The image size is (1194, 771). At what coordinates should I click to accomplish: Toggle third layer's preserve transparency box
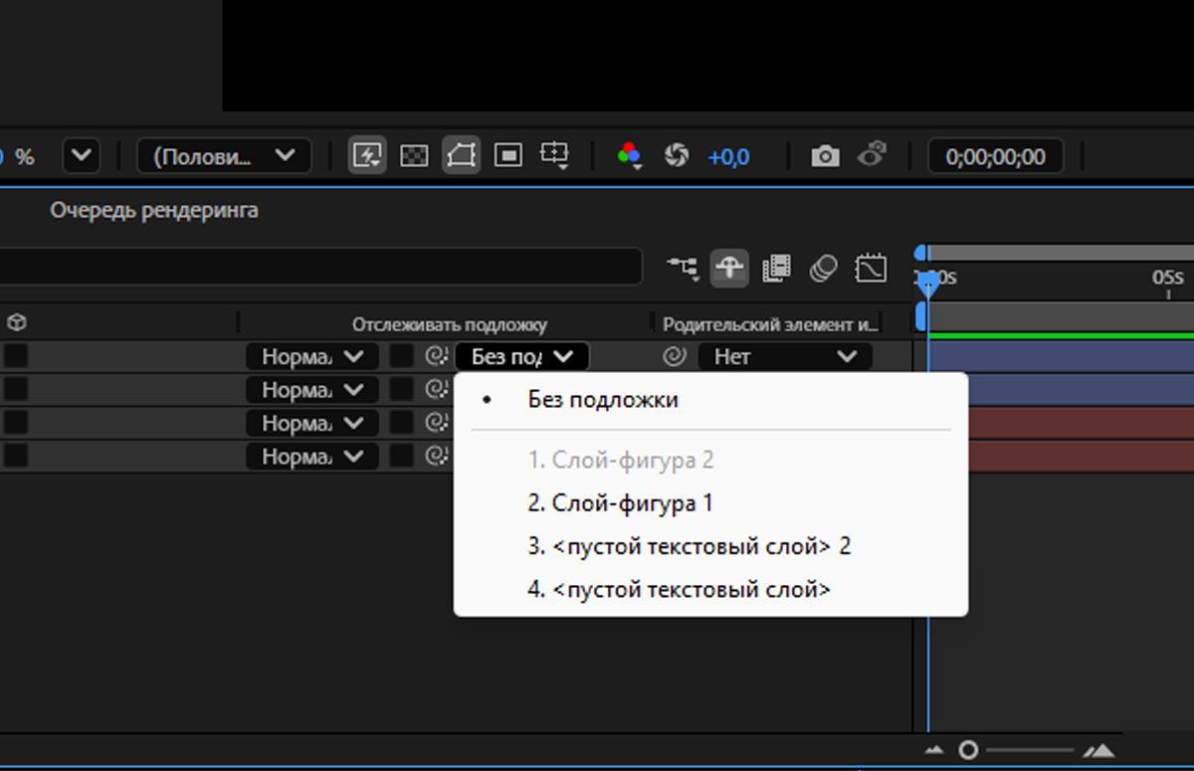(401, 423)
